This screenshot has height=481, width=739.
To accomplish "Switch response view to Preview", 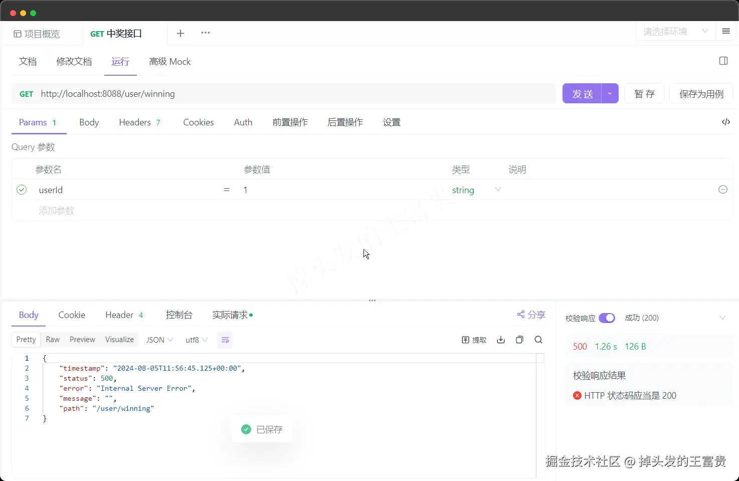I will point(82,340).
